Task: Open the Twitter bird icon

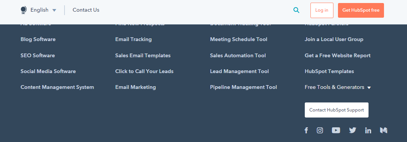Action: tap(352, 130)
